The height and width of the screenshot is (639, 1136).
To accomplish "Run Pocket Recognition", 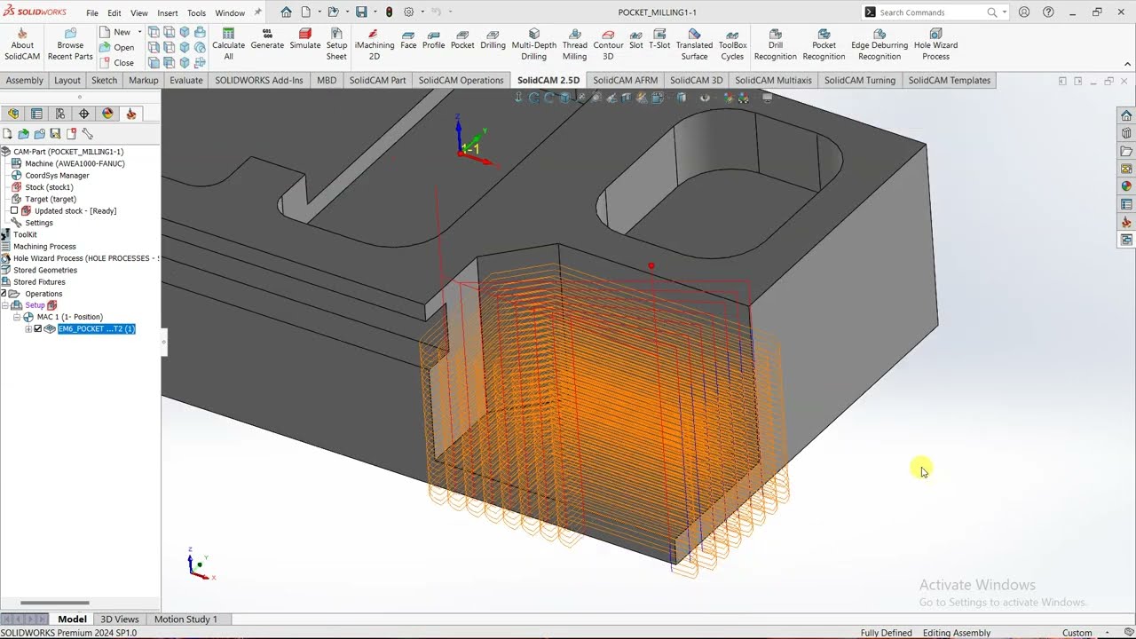I will 824,44.
